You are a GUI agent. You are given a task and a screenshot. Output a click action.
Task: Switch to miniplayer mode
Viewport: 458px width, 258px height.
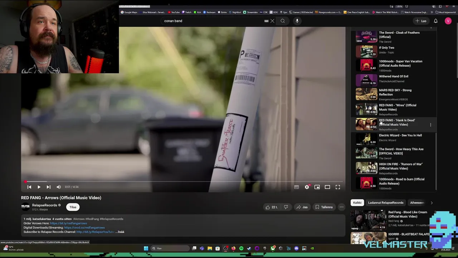[x=317, y=187]
